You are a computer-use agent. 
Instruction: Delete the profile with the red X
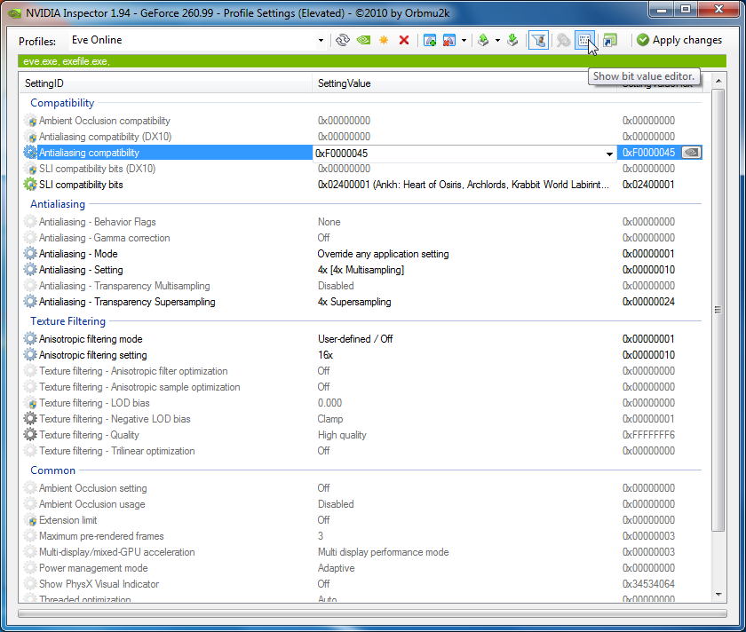[404, 40]
